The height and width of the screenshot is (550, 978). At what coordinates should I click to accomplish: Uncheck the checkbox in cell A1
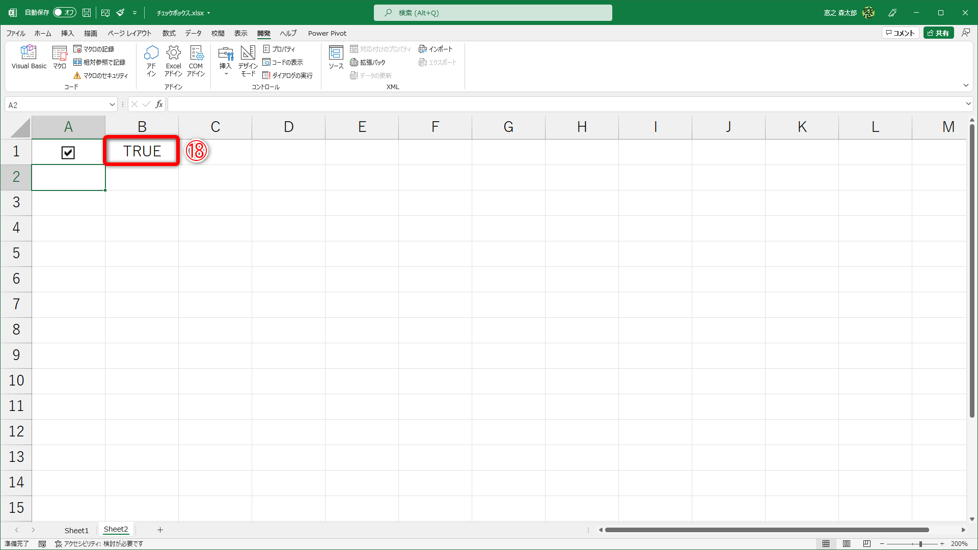pyautogui.click(x=68, y=152)
